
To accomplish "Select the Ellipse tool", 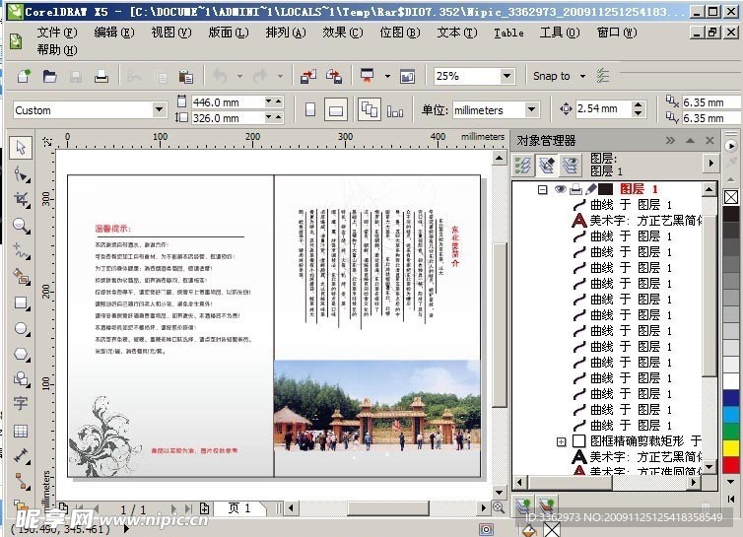I will click(x=21, y=328).
